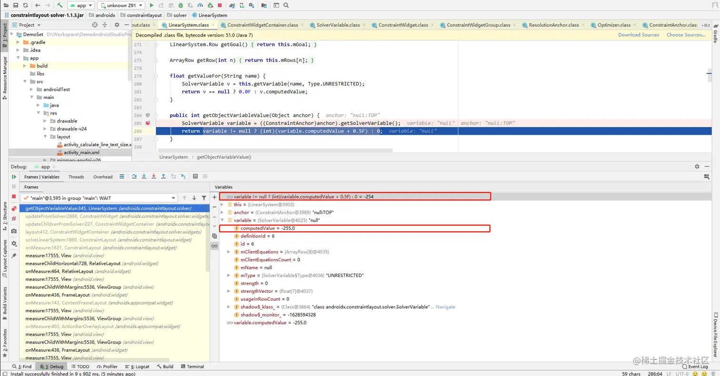This screenshot has height=376, width=720.
Task: Stop debugging in the Debug side toolbar
Action: pyautogui.click(x=14, y=196)
